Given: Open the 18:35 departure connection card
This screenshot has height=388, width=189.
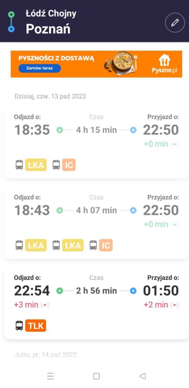Looking at the screenshot, I should (96, 143).
